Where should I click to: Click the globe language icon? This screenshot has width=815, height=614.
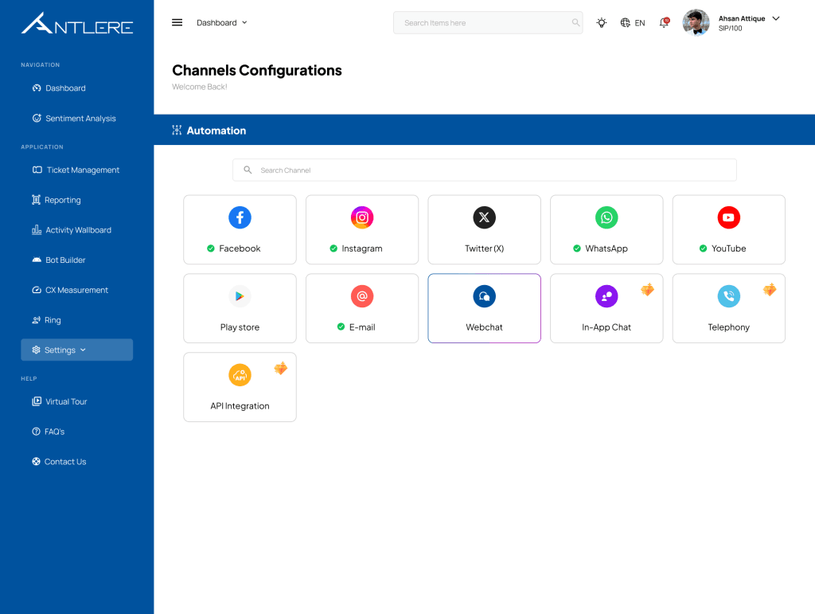pyautogui.click(x=626, y=23)
